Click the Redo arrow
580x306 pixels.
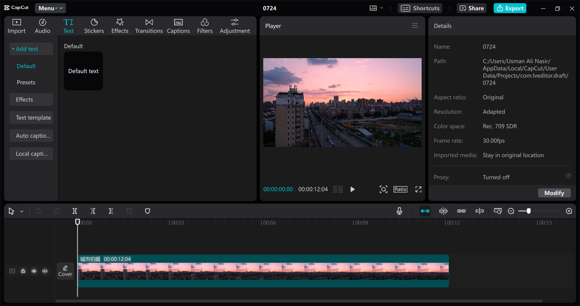(57, 211)
